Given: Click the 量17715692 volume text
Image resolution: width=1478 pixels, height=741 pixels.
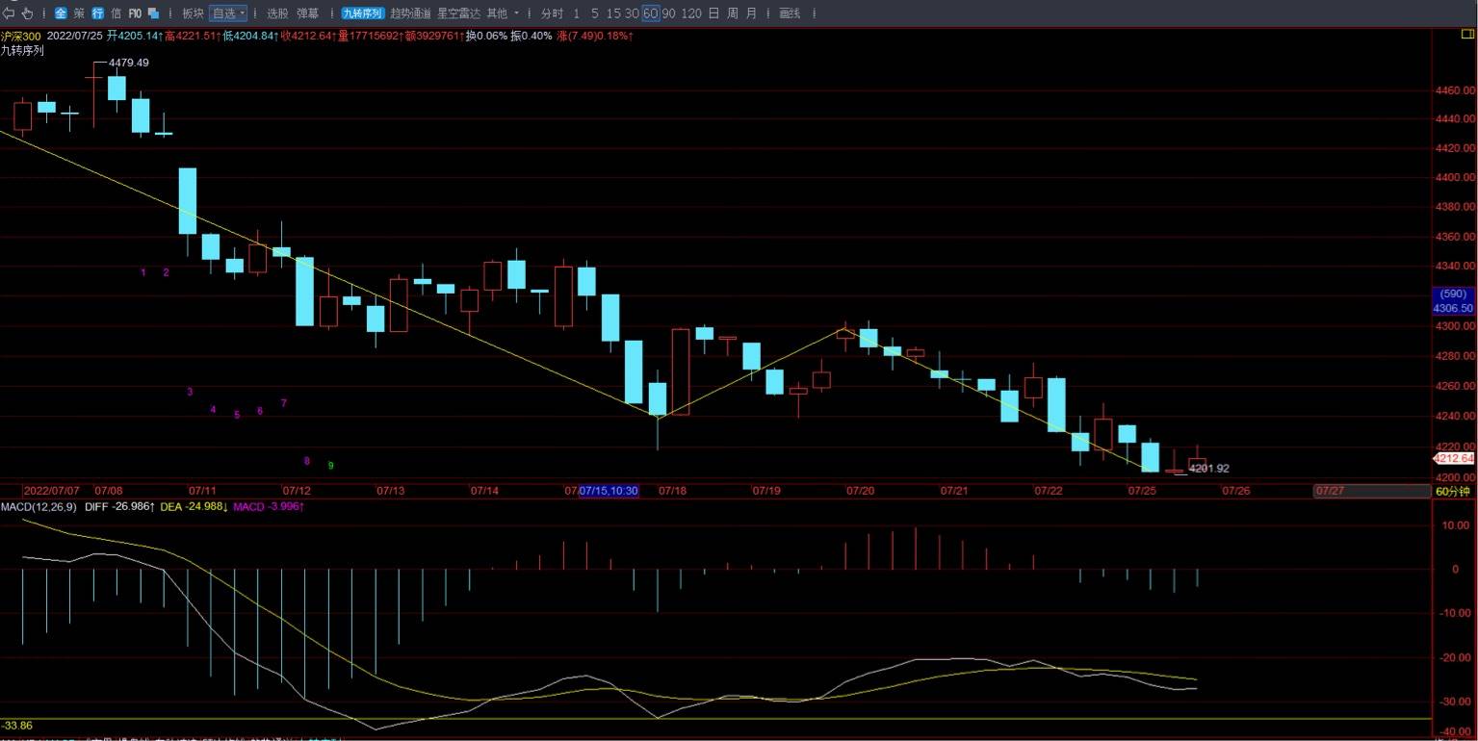Looking at the screenshot, I should click(x=370, y=36).
